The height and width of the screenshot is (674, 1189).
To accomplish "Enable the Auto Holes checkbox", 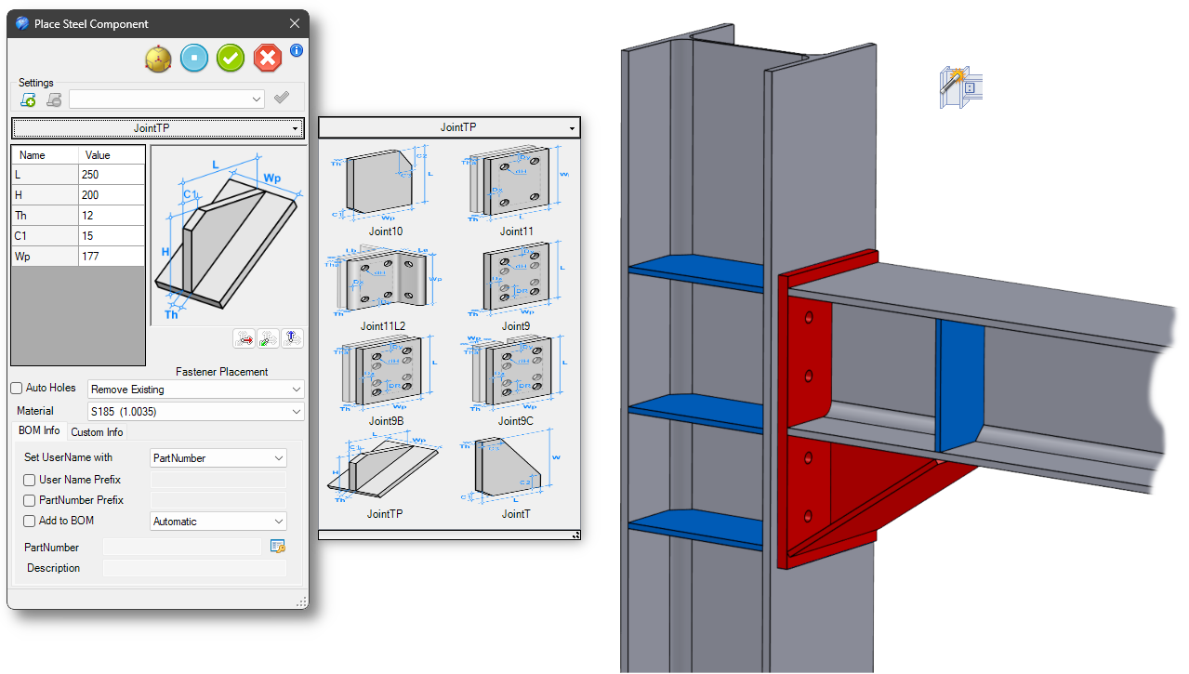I will point(16,388).
